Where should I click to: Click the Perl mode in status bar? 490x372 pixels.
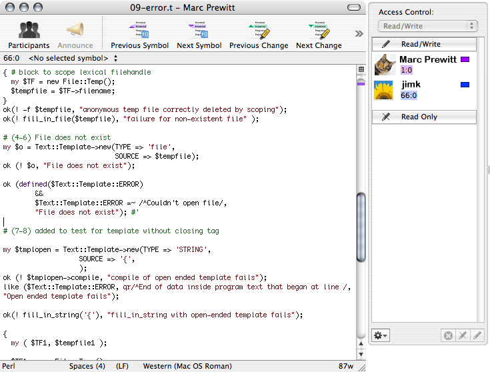click(9, 366)
